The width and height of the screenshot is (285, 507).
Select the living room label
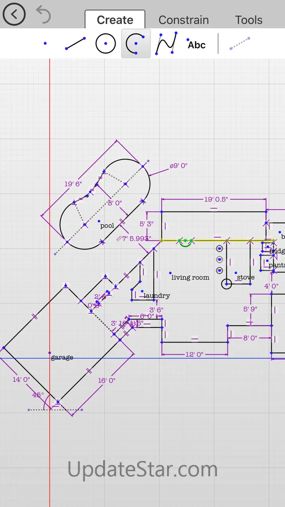pos(190,277)
